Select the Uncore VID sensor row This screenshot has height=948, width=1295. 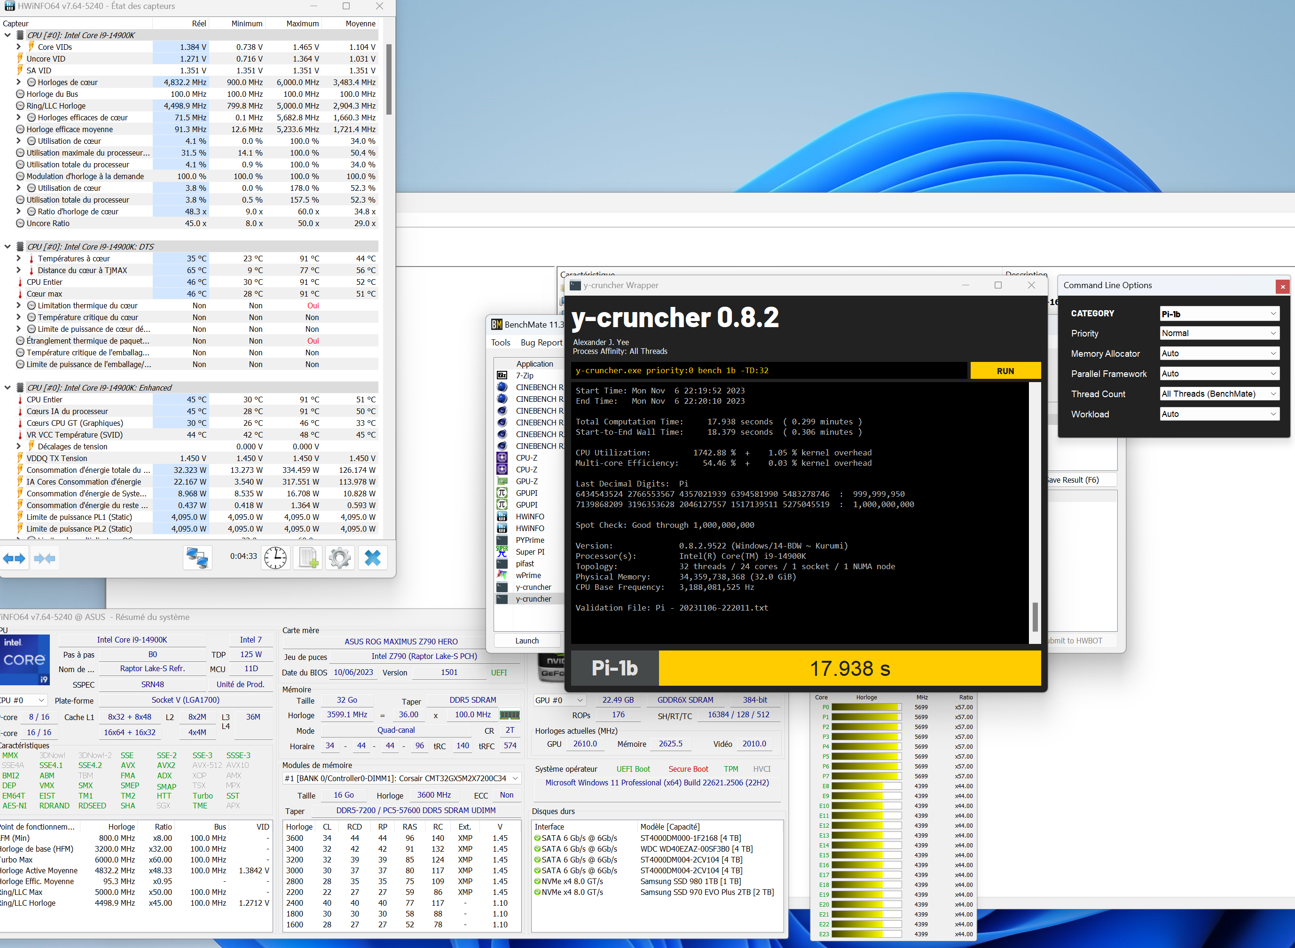pyautogui.click(x=190, y=59)
